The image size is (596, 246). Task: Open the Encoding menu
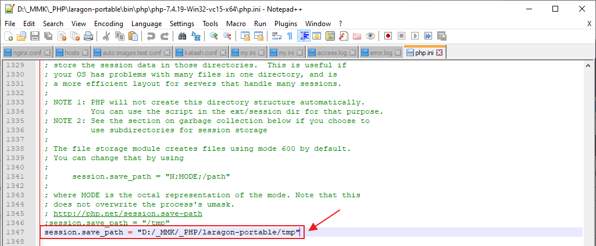point(109,23)
